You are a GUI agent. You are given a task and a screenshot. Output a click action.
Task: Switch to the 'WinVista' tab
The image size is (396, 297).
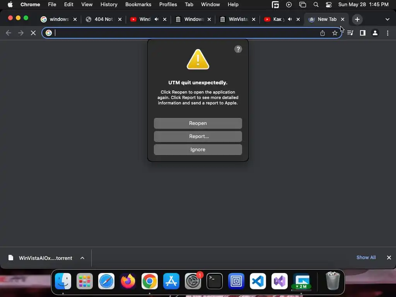238,19
